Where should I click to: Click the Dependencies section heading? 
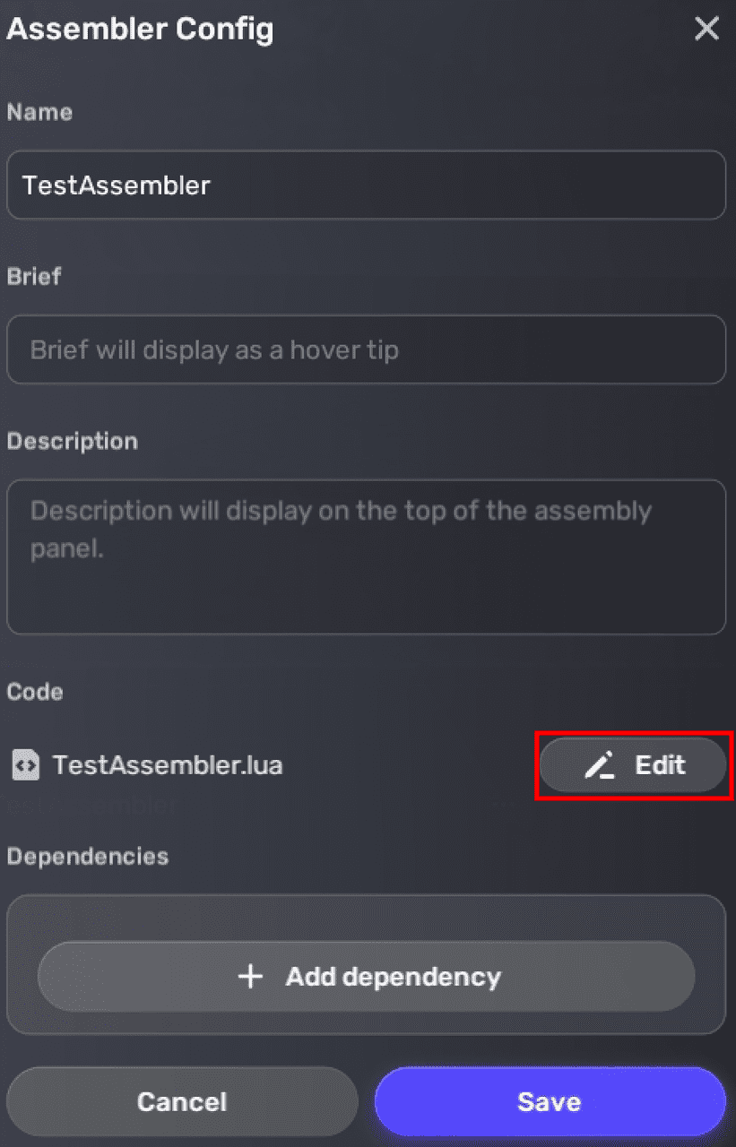[87, 857]
